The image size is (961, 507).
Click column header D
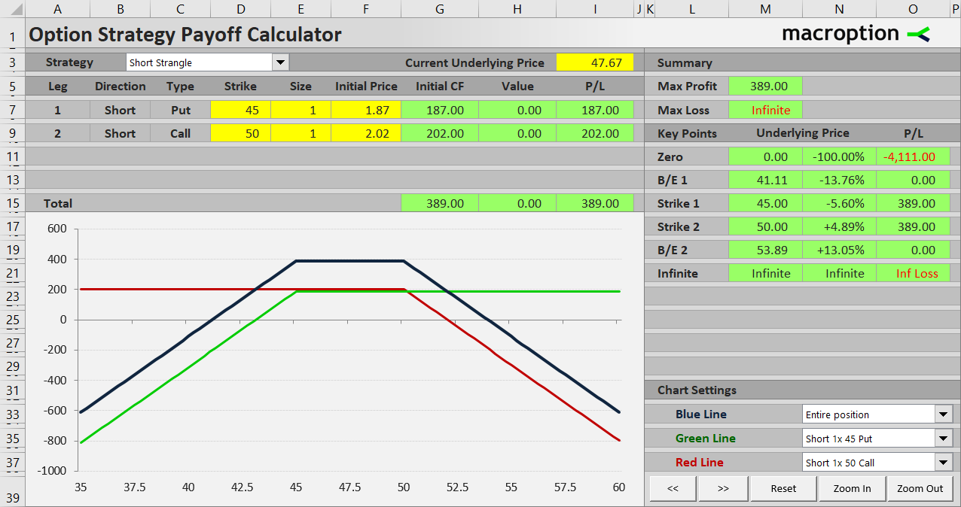pyautogui.click(x=241, y=8)
